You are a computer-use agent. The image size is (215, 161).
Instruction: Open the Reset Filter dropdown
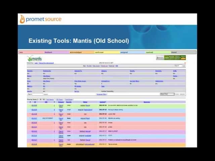coord(167,94)
